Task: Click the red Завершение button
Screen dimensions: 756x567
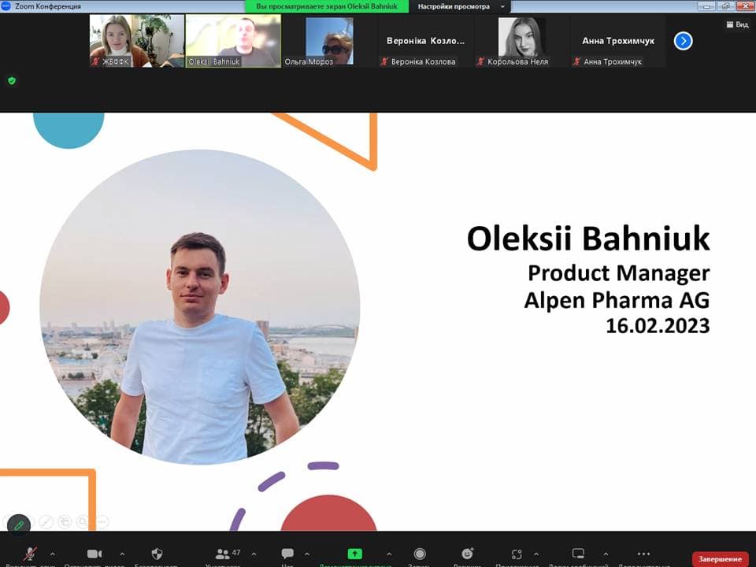Action: (x=720, y=559)
